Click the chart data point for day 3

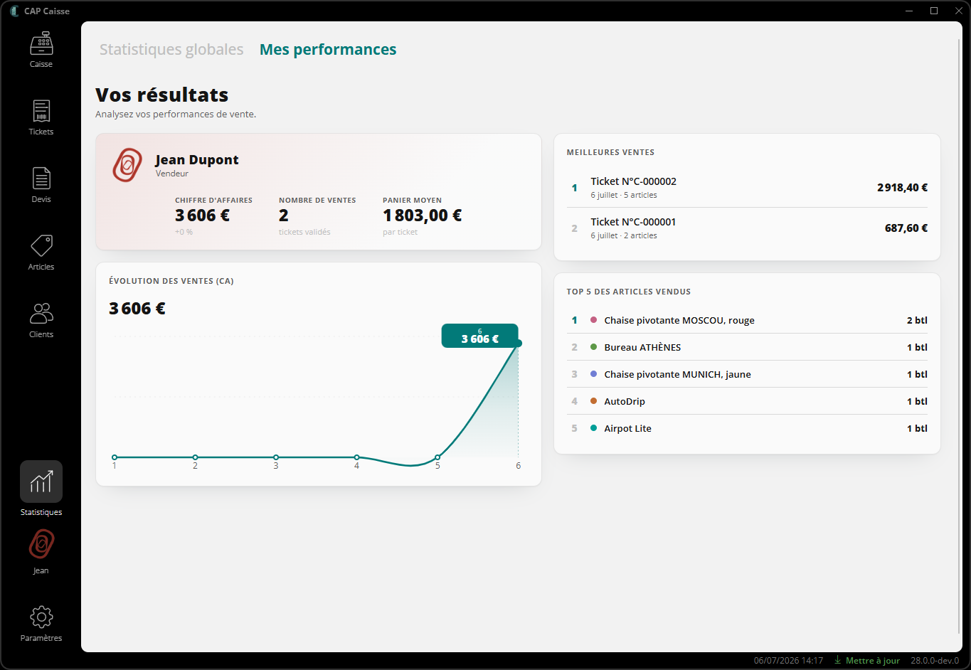(276, 457)
